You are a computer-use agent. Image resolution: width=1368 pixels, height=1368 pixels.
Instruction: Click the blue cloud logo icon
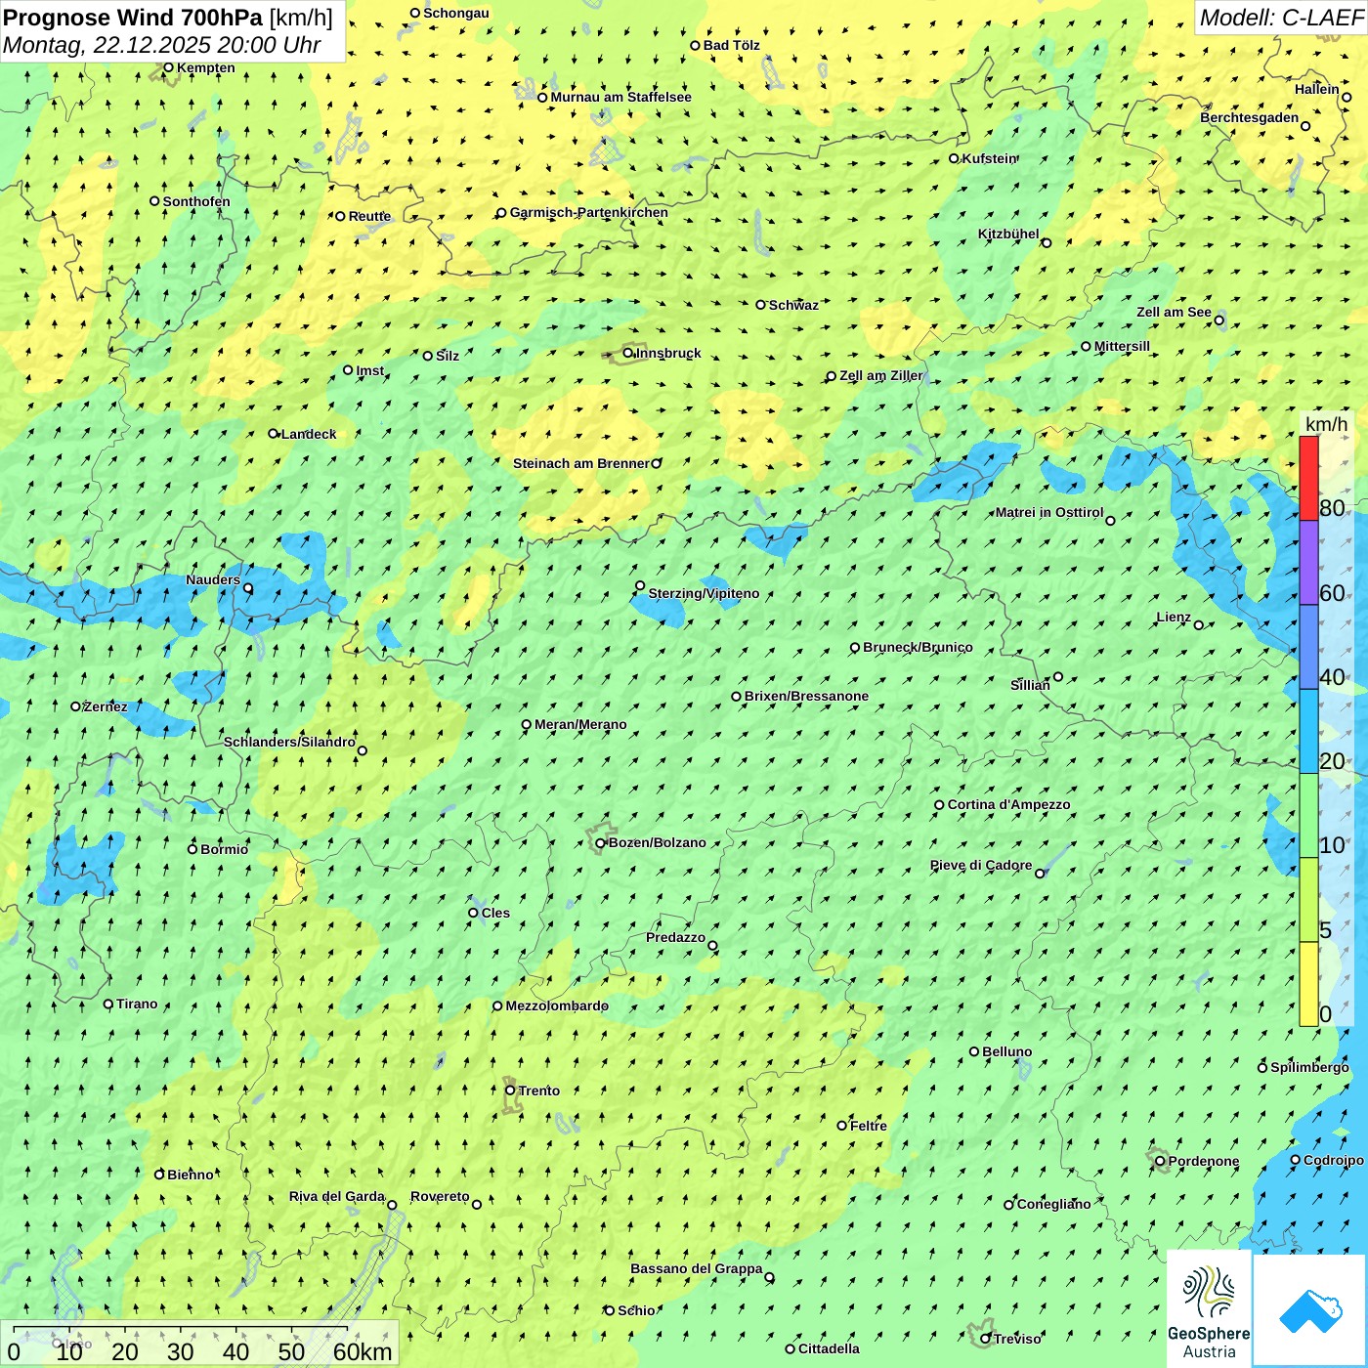1309,1310
